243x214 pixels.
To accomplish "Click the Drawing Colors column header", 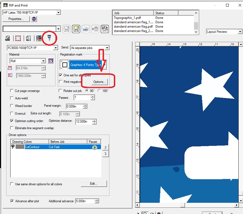I will pyautogui.click(x=30, y=142).
